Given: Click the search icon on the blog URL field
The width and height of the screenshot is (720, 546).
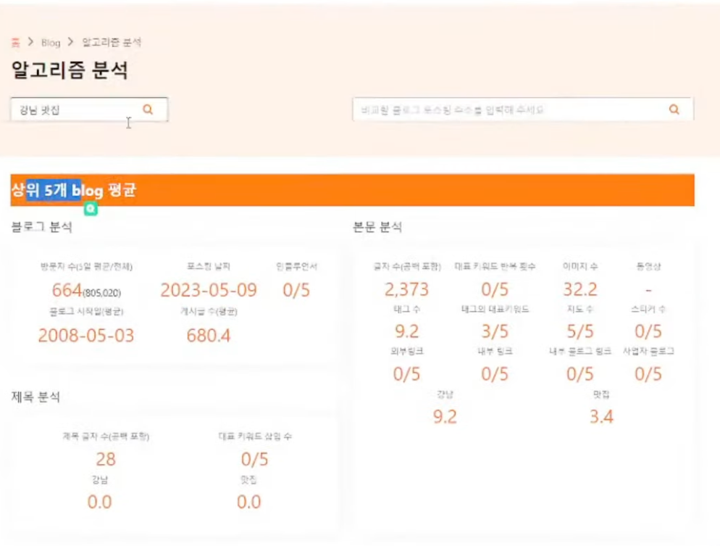Looking at the screenshot, I should click(674, 109).
